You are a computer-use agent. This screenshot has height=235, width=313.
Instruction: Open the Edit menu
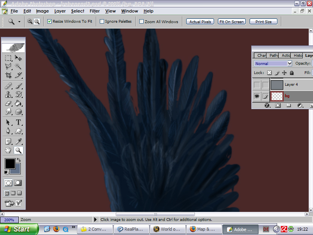tap(27, 11)
